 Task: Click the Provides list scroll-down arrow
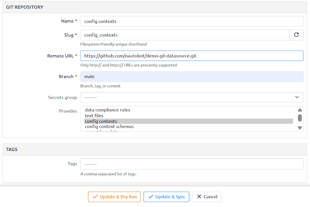(x=300, y=128)
